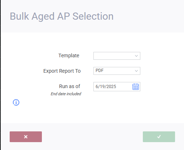Image resolution: width=184 pixels, height=150 pixels.
Task: Click the Template field label
Action: click(x=69, y=55)
